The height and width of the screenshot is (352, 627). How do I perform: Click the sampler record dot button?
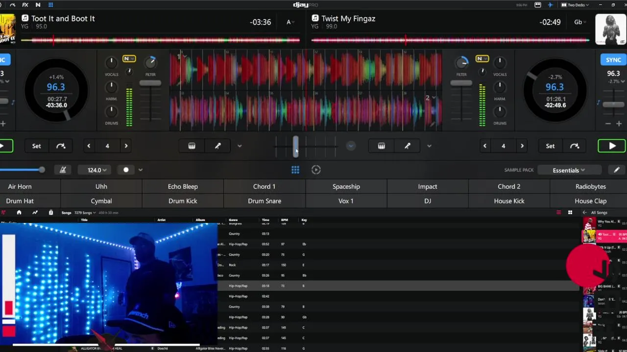tap(126, 170)
